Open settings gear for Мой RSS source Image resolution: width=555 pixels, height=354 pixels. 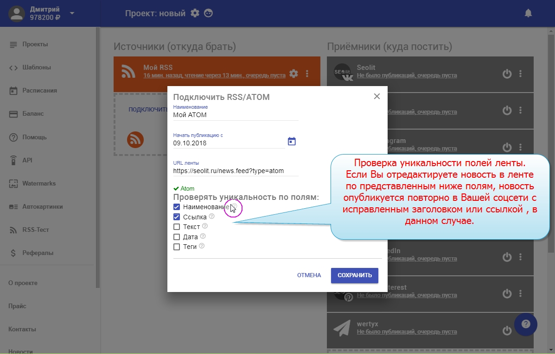point(293,74)
